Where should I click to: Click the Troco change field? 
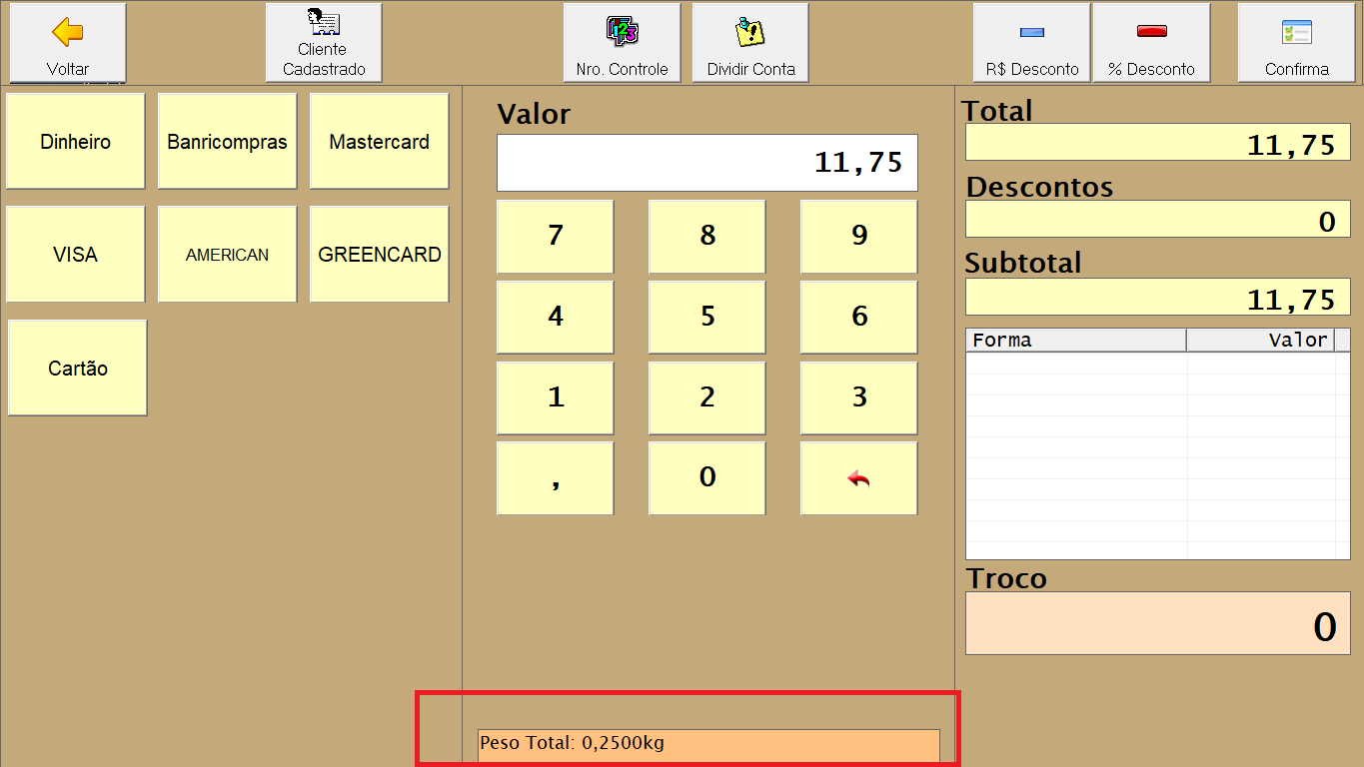pyautogui.click(x=1158, y=623)
